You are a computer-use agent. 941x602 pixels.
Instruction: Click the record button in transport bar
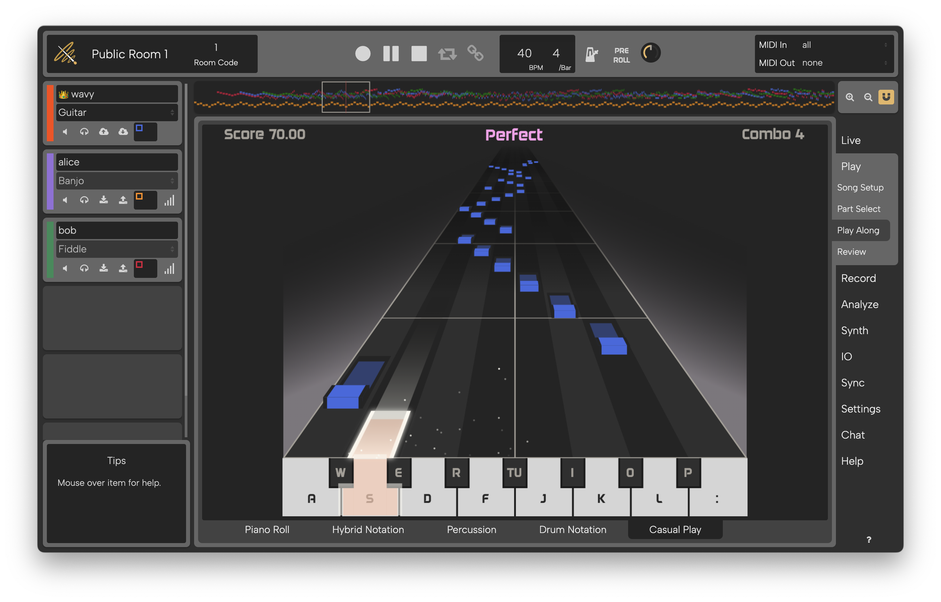click(x=363, y=54)
